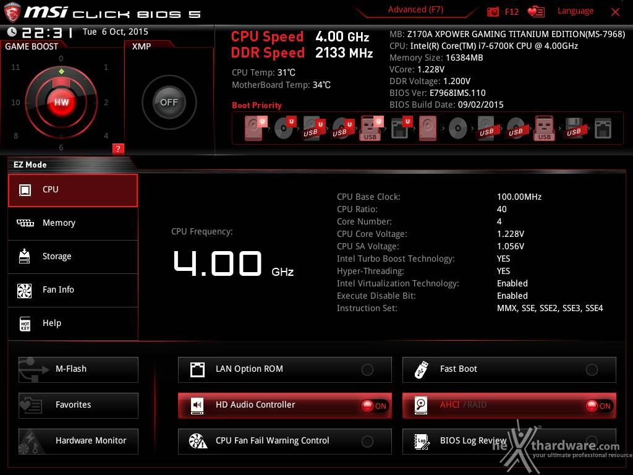Image resolution: width=633 pixels, height=475 pixels.
Task: Click the 22:31 system clock
Action: (x=47, y=32)
